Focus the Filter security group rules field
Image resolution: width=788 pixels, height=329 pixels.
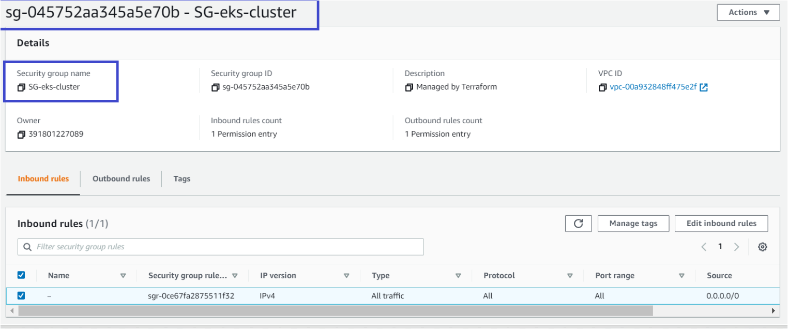pyautogui.click(x=221, y=247)
